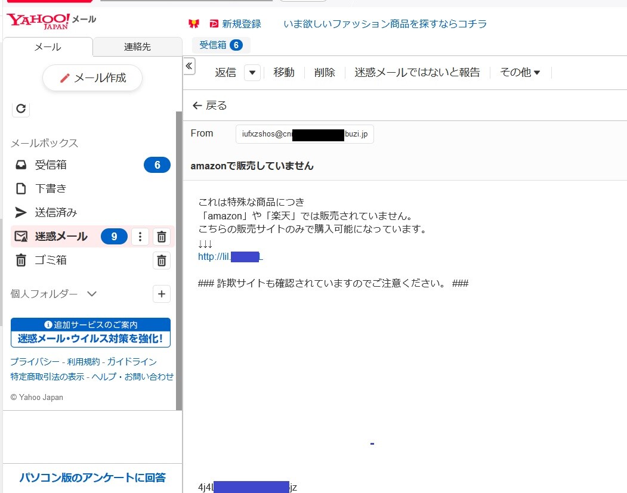627x493 pixels.
Task: Open the その他 dropdown menu
Action: click(x=520, y=72)
